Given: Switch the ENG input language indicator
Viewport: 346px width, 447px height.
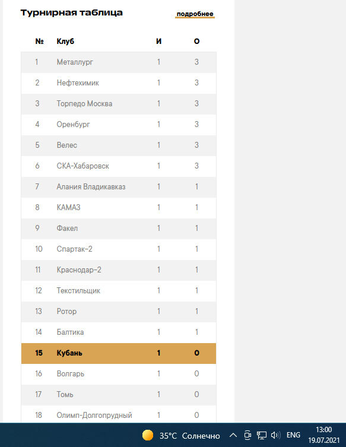Looking at the screenshot, I should pos(293,435).
